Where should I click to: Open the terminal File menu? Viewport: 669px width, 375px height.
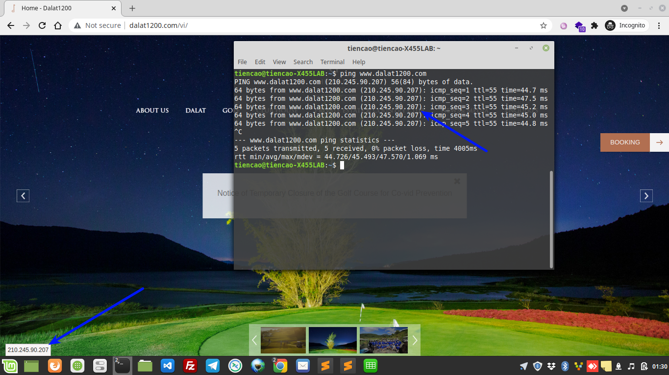coord(242,62)
